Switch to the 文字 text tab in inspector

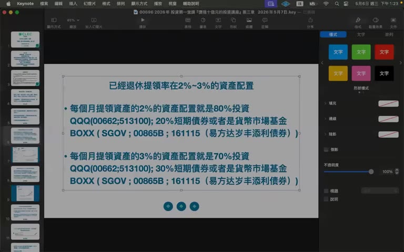click(361, 35)
